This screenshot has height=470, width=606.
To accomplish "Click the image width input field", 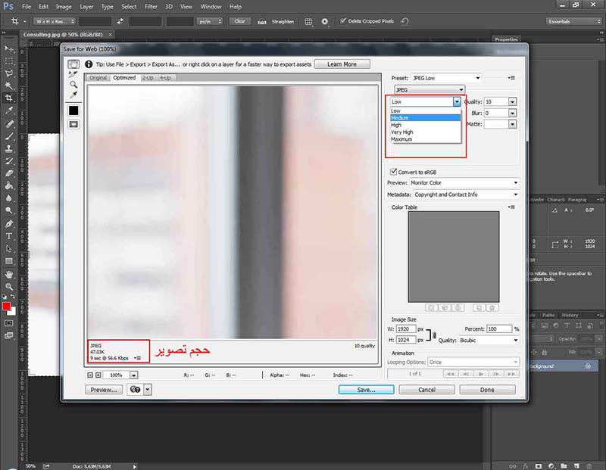I will pos(406,328).
